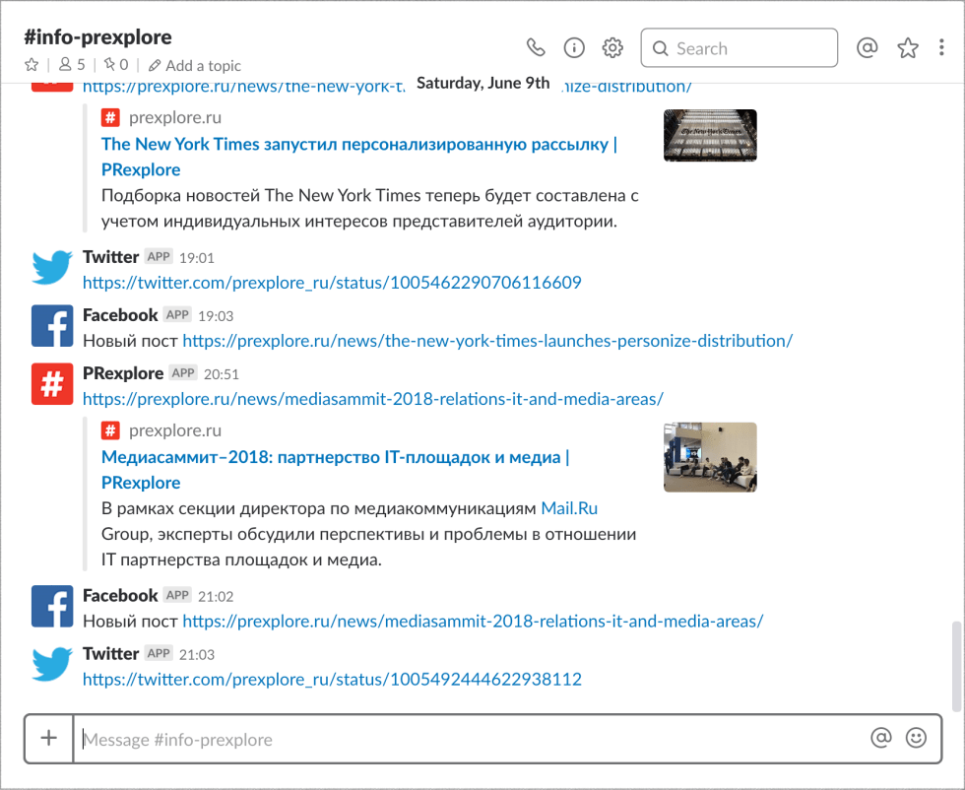The image size is (965, 790).
Task: Open the Медиасаммит–2018 article title
Action: (336, 470)
